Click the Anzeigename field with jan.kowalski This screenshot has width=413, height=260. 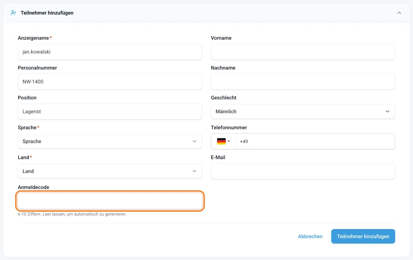pos(110,52)
